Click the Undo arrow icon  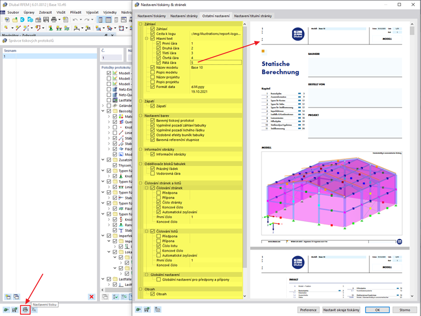click(75, 19)
